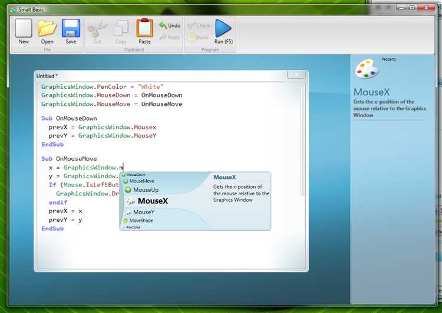Place the cursor on the EndSub line at bottom
This screenshot has width=442, height=313.
coord(52,228)
